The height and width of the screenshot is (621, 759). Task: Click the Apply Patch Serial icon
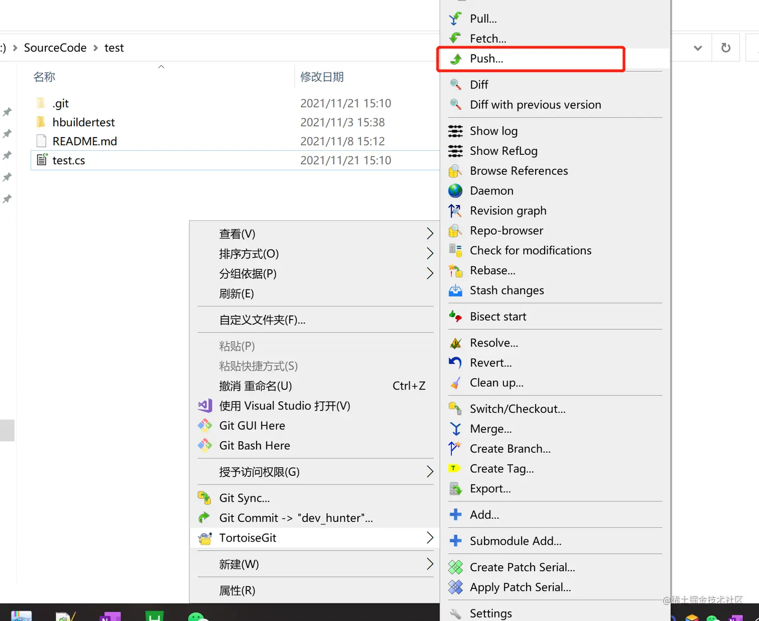455,587
